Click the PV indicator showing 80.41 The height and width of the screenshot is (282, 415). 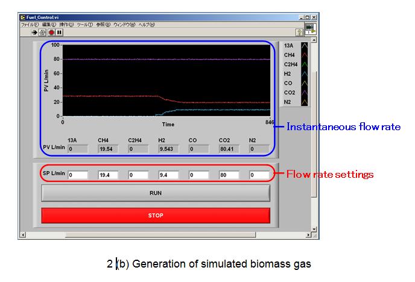point(229,149)
